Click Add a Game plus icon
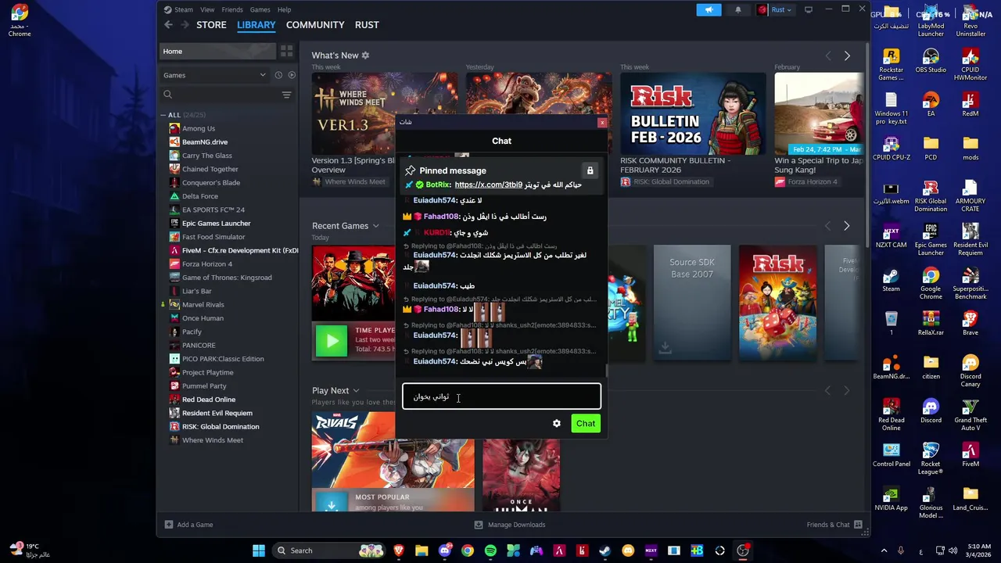1001x563 pixels. pyautogui.click(x=169, y=525)
